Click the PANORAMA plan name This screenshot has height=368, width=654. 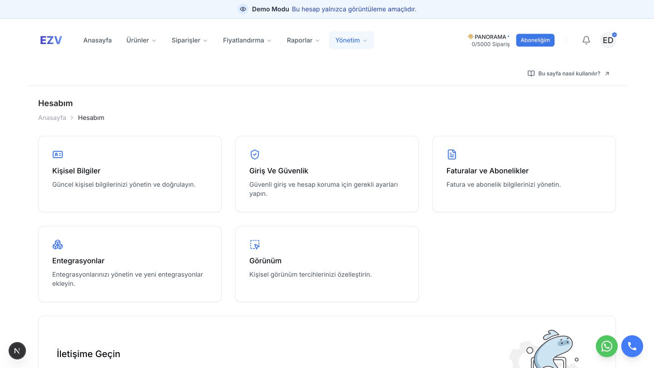pyautogui.click(x=490, y=37)
